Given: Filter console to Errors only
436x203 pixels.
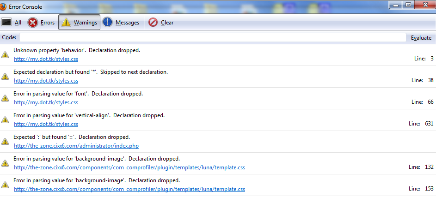Looking at the screenshot, I should point(41,23).
